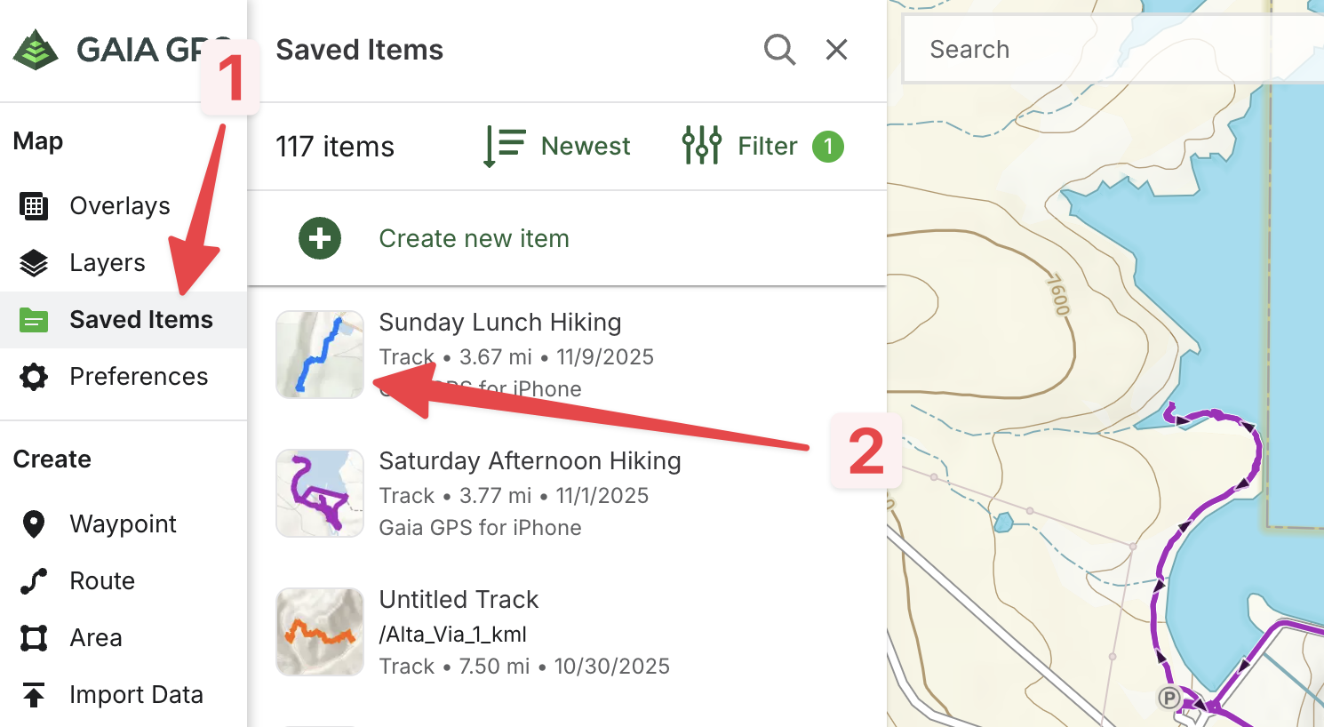The height and width of the screenshot is (727, 1324).
Task: Click the Sunday Lunch Hiking thumbnail
Action: click(320, 355)
